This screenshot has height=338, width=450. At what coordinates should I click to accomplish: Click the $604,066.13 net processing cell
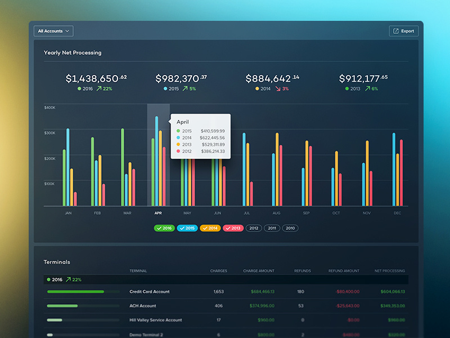393,292
